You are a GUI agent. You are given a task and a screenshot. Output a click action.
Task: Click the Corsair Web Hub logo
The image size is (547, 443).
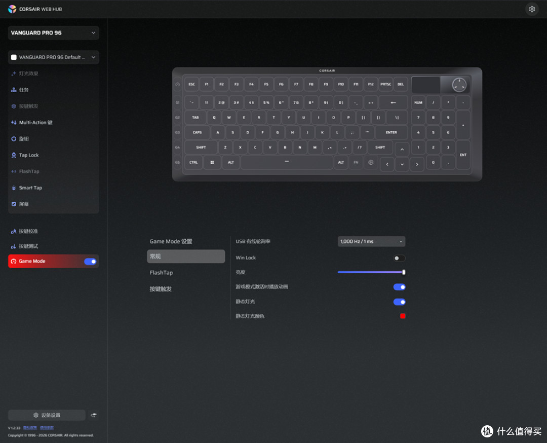[x=12, y=9]
